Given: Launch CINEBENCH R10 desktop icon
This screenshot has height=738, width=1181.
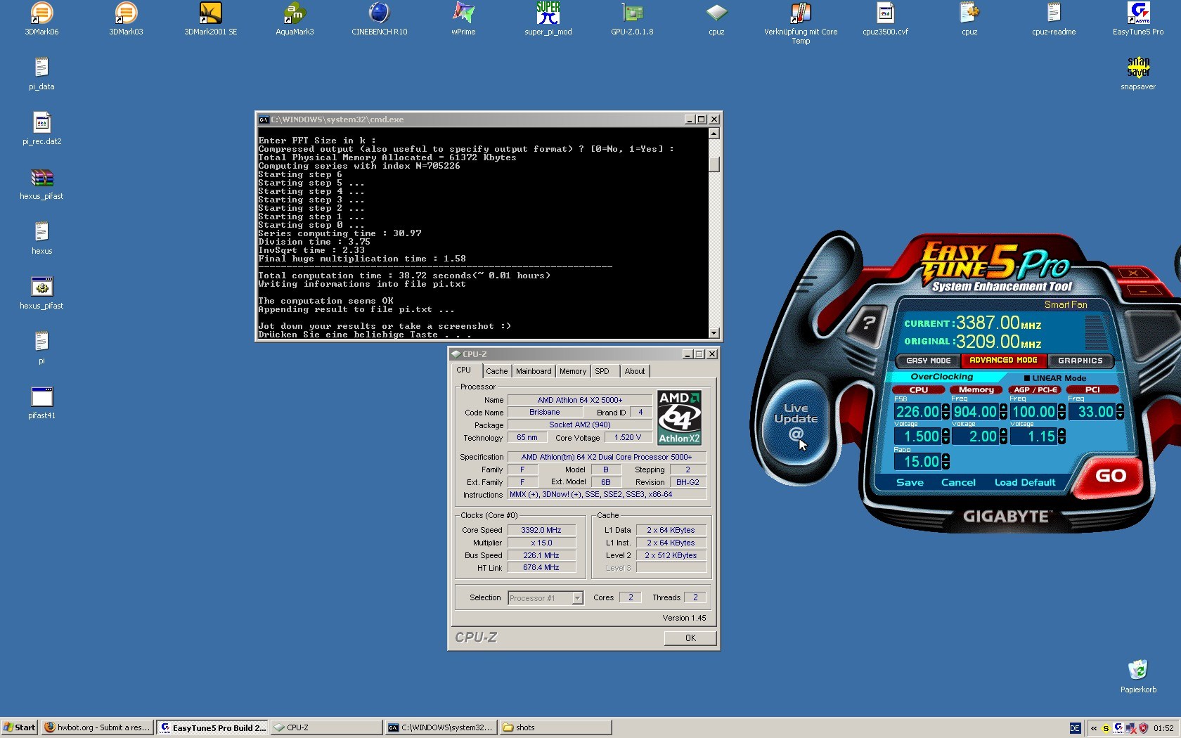Looking at the screenshot, I should point(379,19).
